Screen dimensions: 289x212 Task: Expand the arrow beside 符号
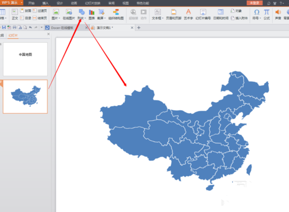(x=260, y=18)
